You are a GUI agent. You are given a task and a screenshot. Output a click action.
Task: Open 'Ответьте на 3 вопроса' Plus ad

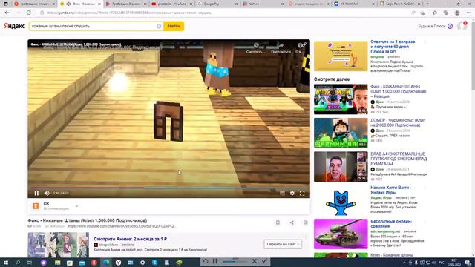click(x=393, y=47)
